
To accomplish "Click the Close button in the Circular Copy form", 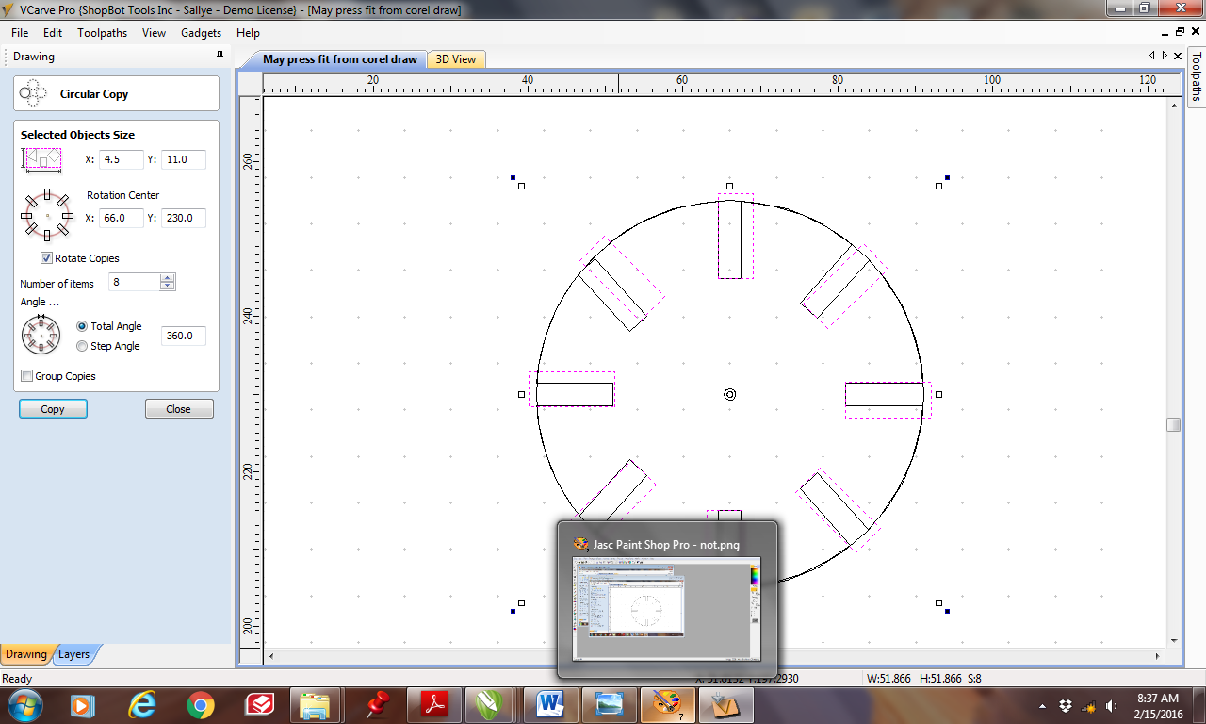I will (x=179, y=408).
